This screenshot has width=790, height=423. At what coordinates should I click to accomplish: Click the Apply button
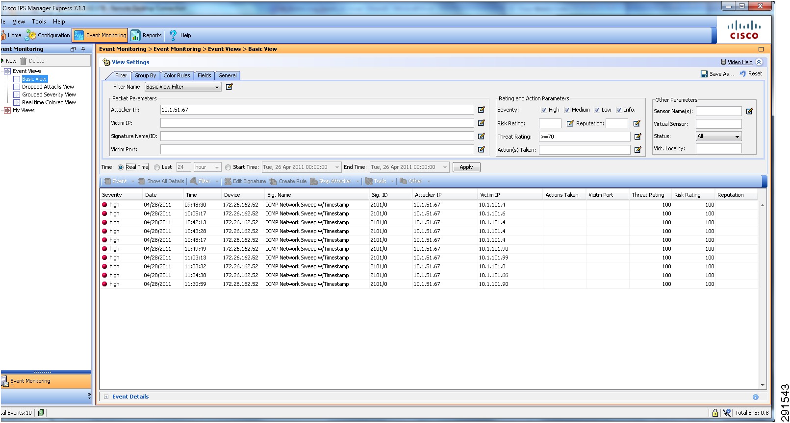tap(466, 167)
